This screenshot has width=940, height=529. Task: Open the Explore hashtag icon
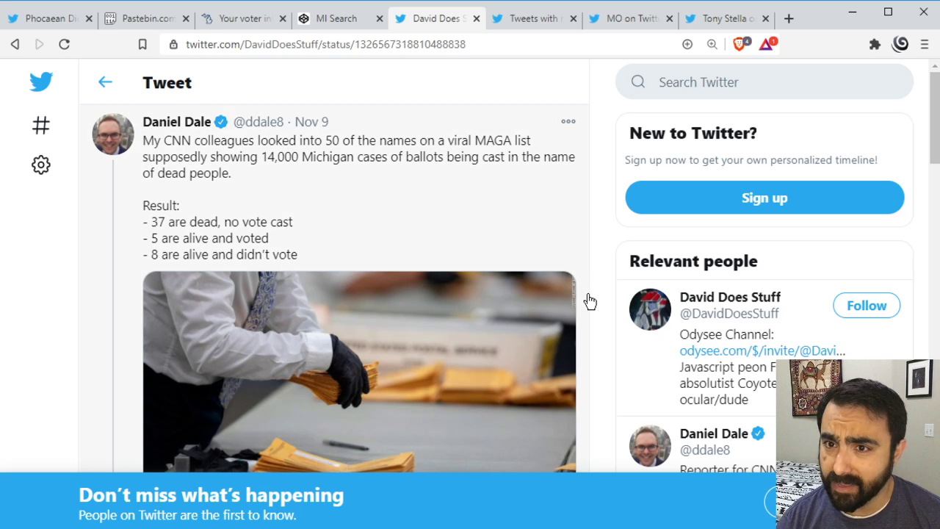pos(41,126)
